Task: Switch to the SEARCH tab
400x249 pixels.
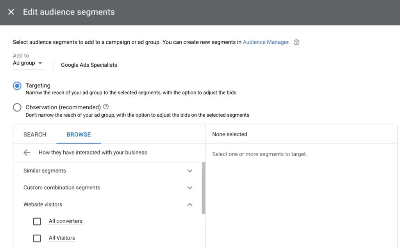Action: tap(35, 135)
